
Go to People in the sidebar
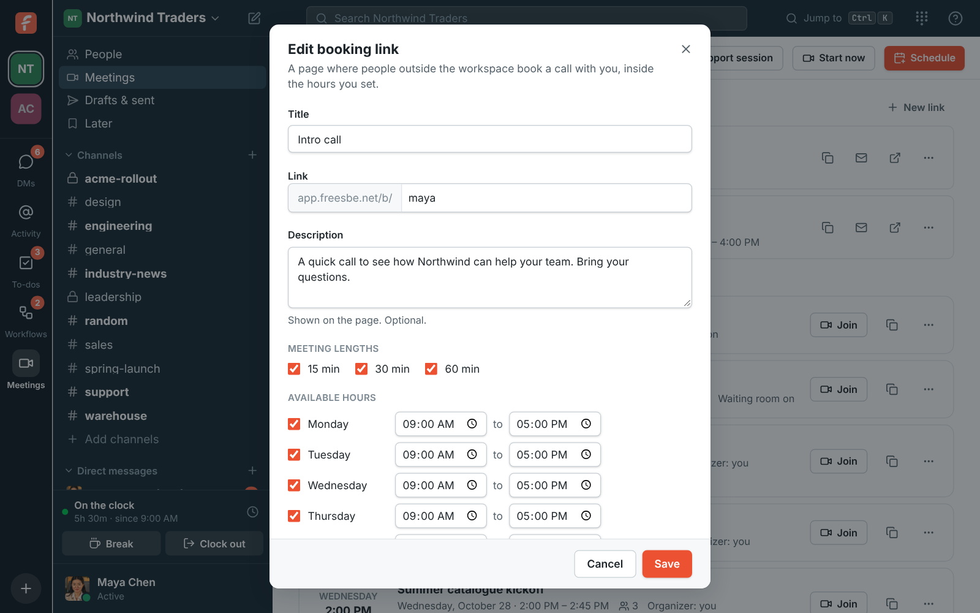[x=162, y=54]
